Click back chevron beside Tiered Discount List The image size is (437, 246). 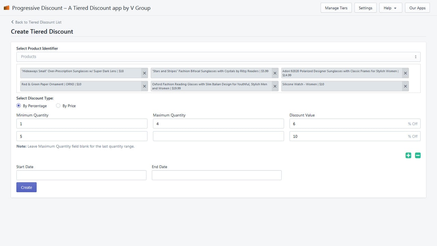click(x=13, y=22)
